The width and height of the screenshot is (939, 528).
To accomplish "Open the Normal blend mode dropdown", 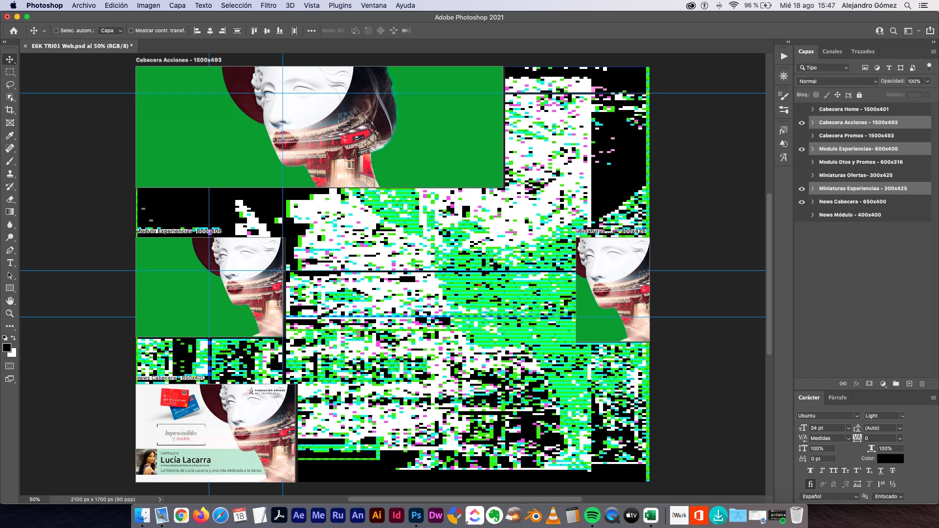I will coord(837,81).
